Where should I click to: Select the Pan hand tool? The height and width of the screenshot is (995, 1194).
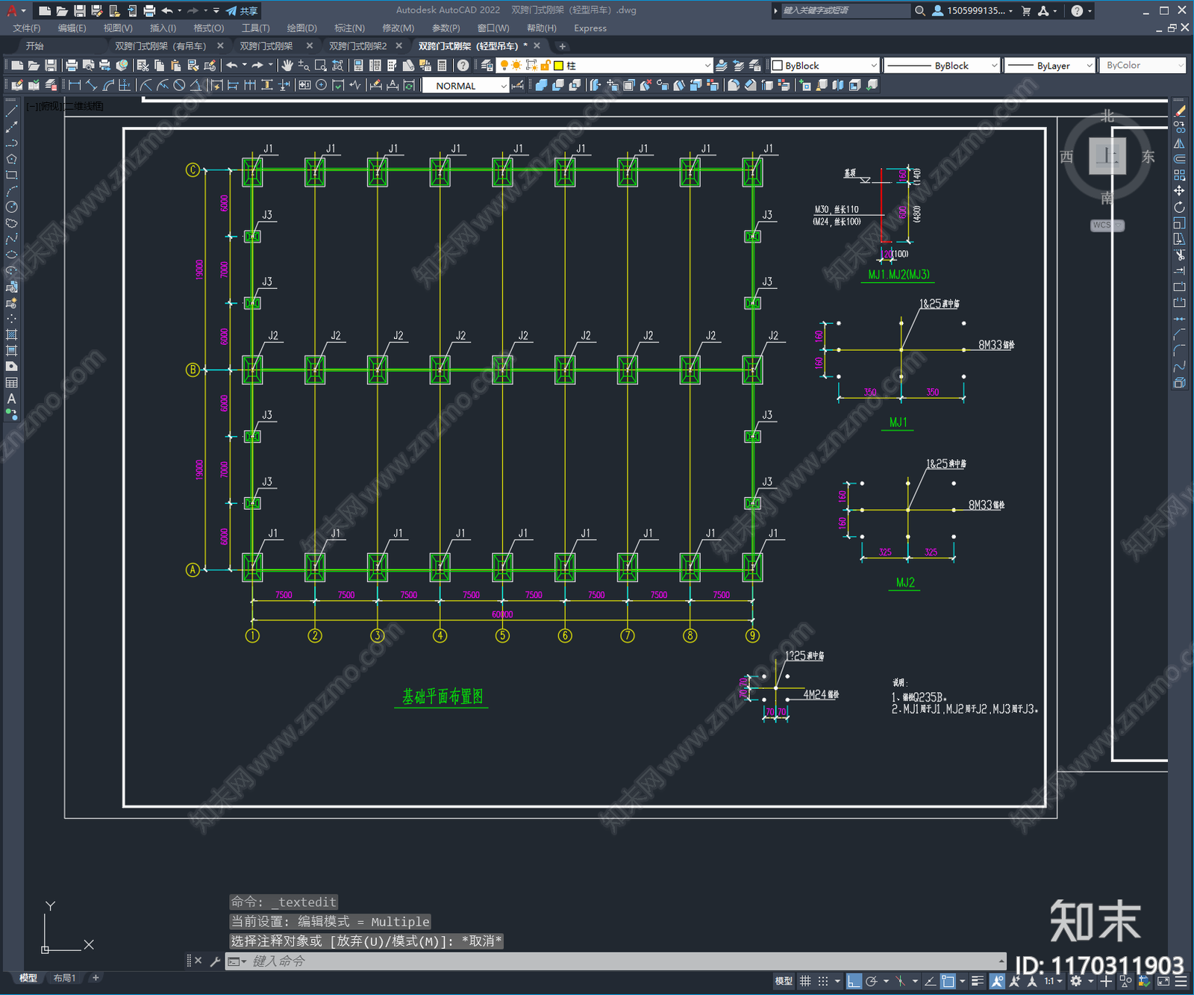pos(287,66)
